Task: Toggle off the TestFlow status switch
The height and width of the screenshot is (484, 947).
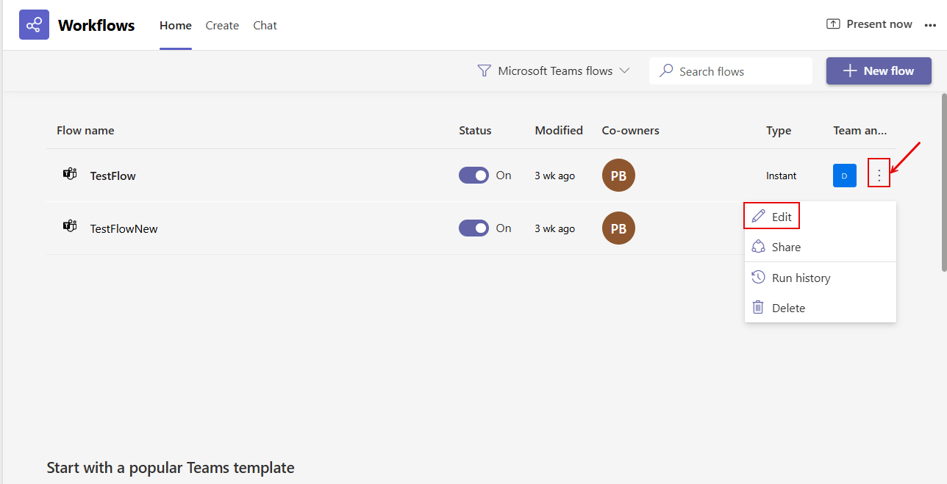Action: pos(474,176)
